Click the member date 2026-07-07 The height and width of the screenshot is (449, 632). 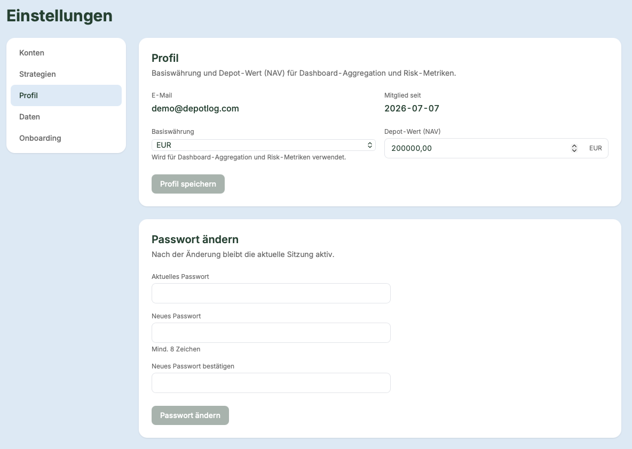pos(412,108)
